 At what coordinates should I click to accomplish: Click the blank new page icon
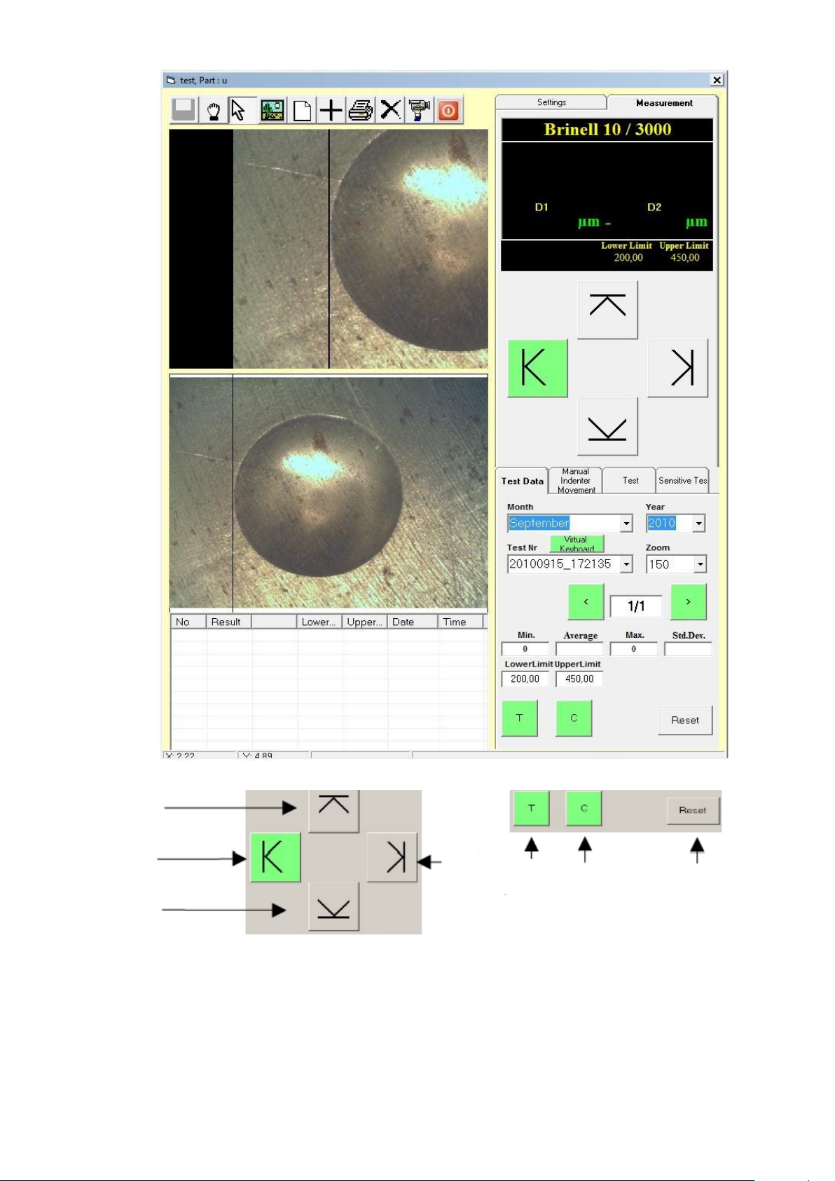pyautogui.click(x=302, y=111)
